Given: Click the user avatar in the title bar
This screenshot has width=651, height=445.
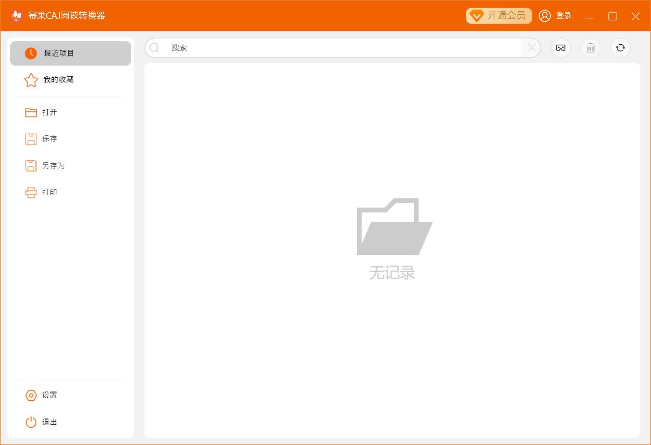Looking at the screenshot, I should [546, 16].
